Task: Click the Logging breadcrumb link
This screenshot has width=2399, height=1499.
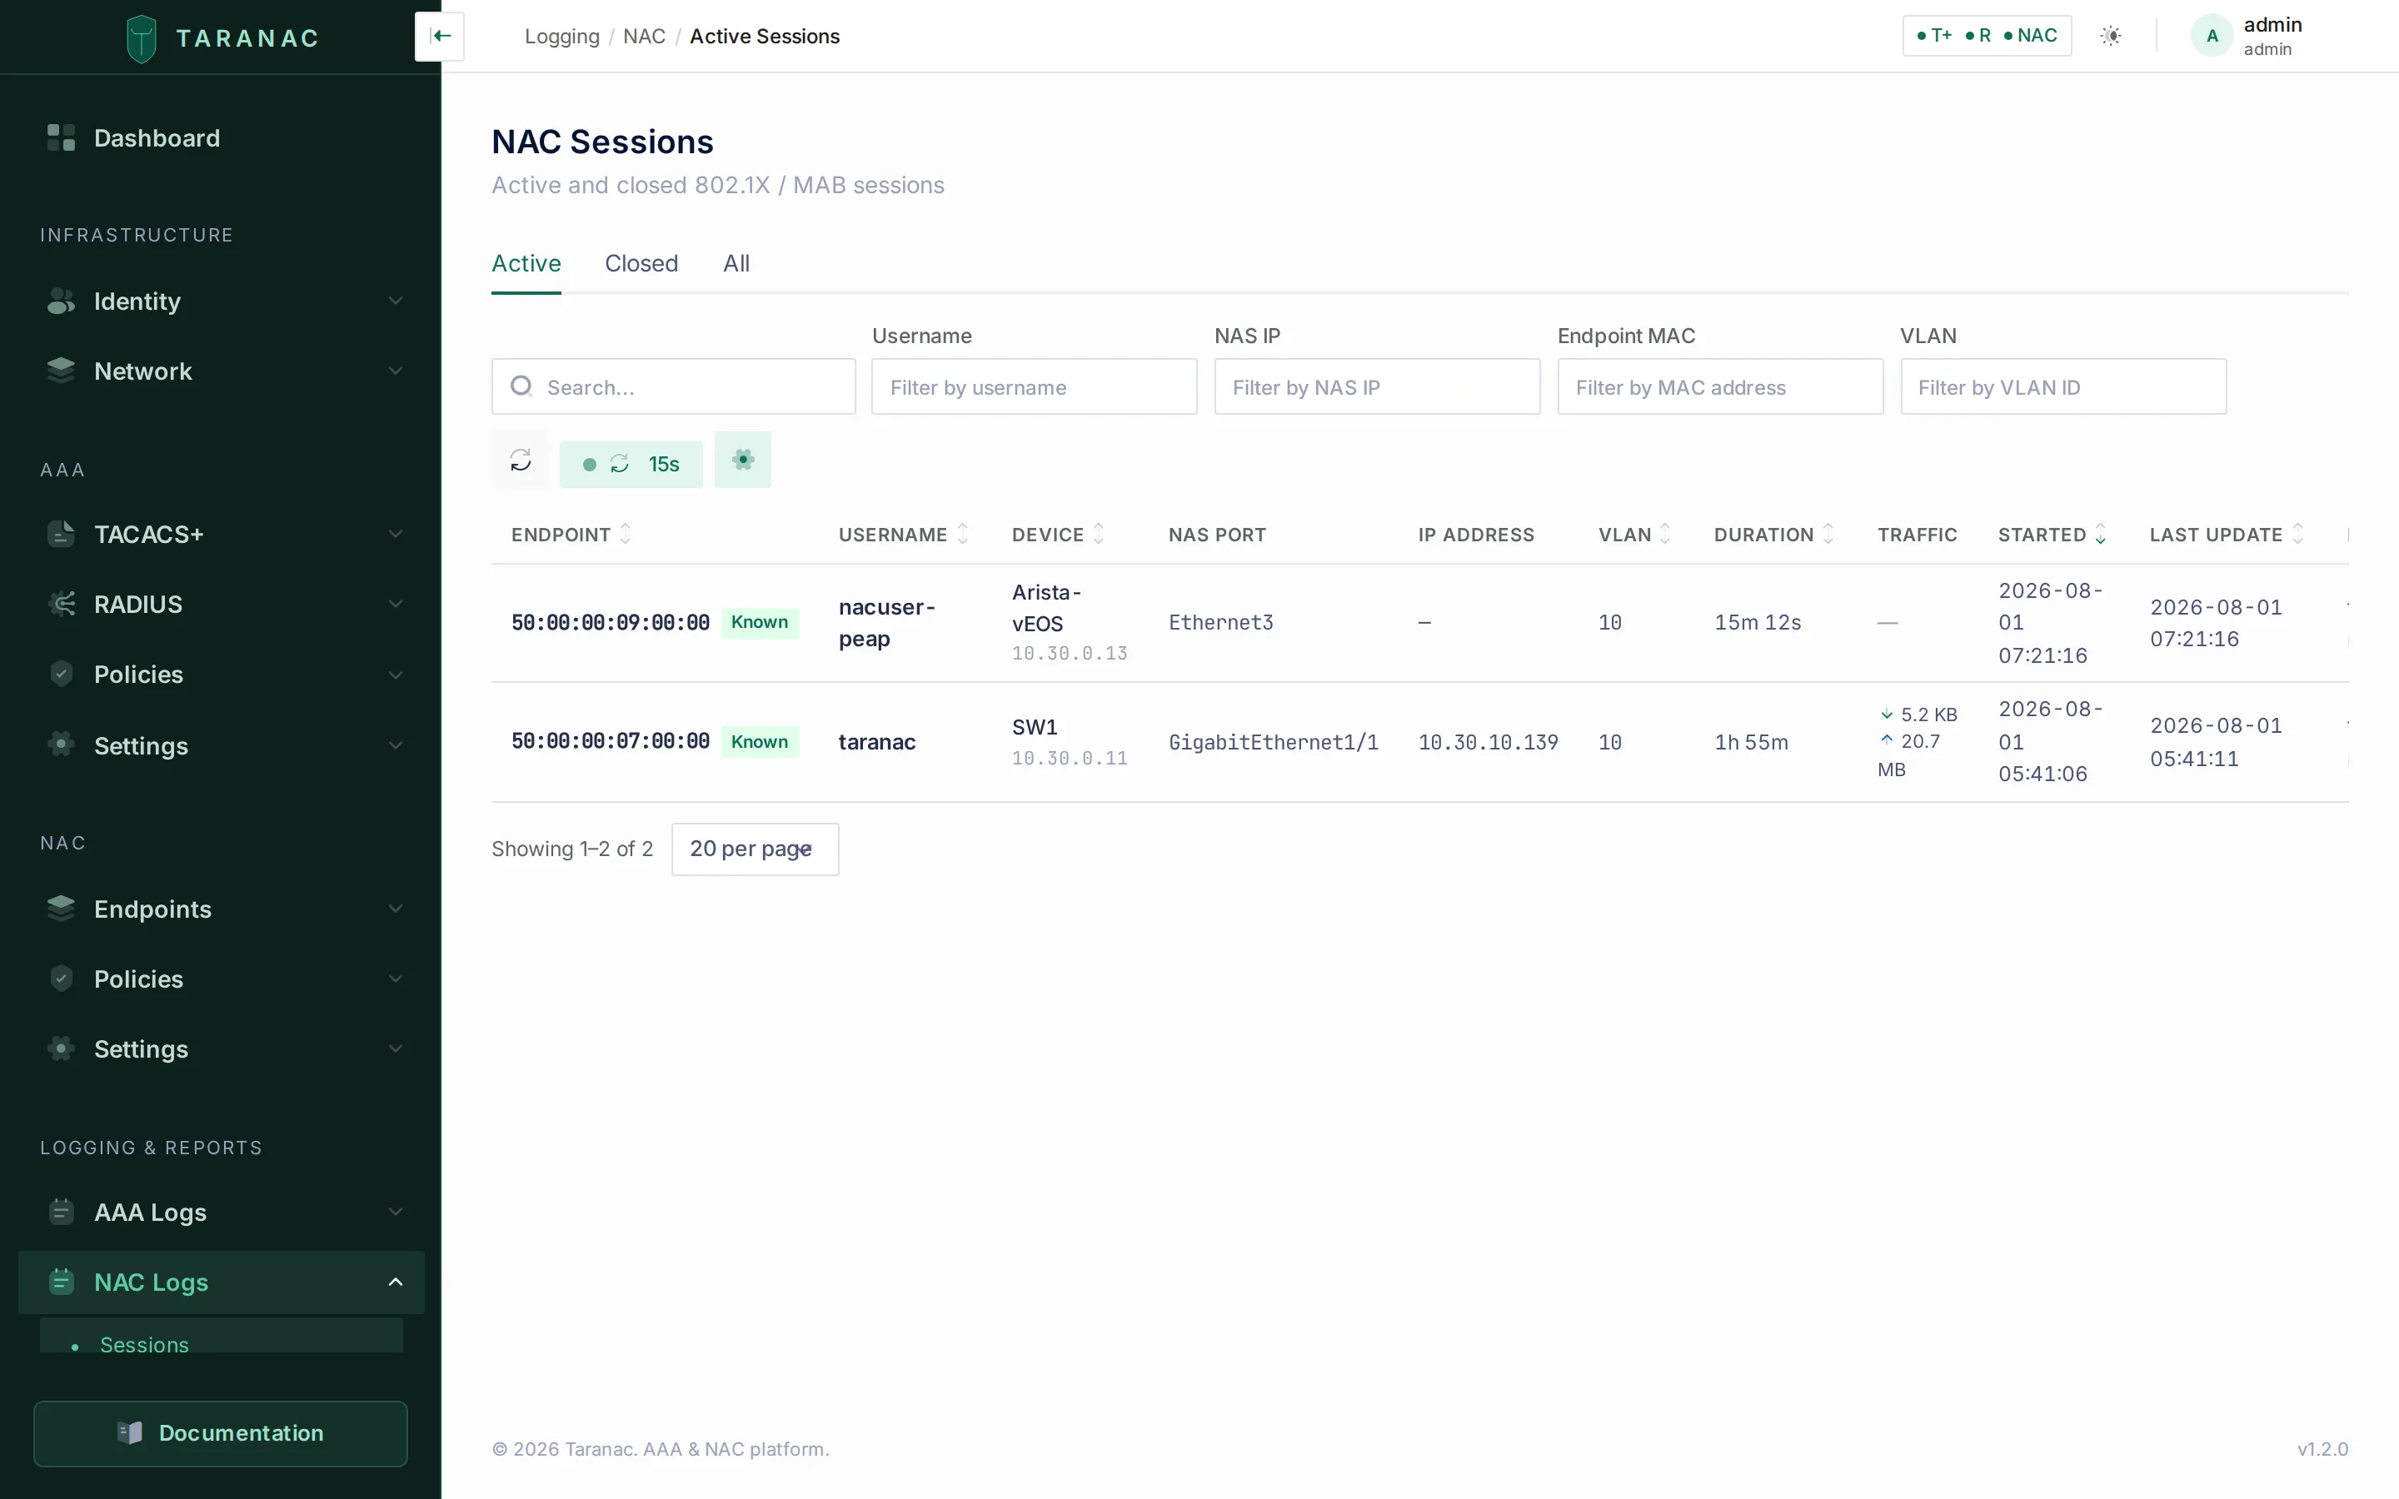Action: 562,37
